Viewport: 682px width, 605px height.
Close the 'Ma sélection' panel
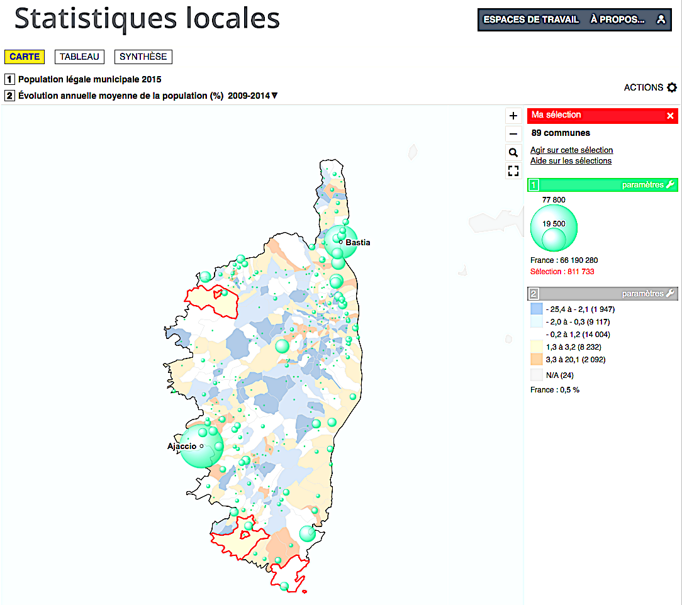click(x=670, y=115)
